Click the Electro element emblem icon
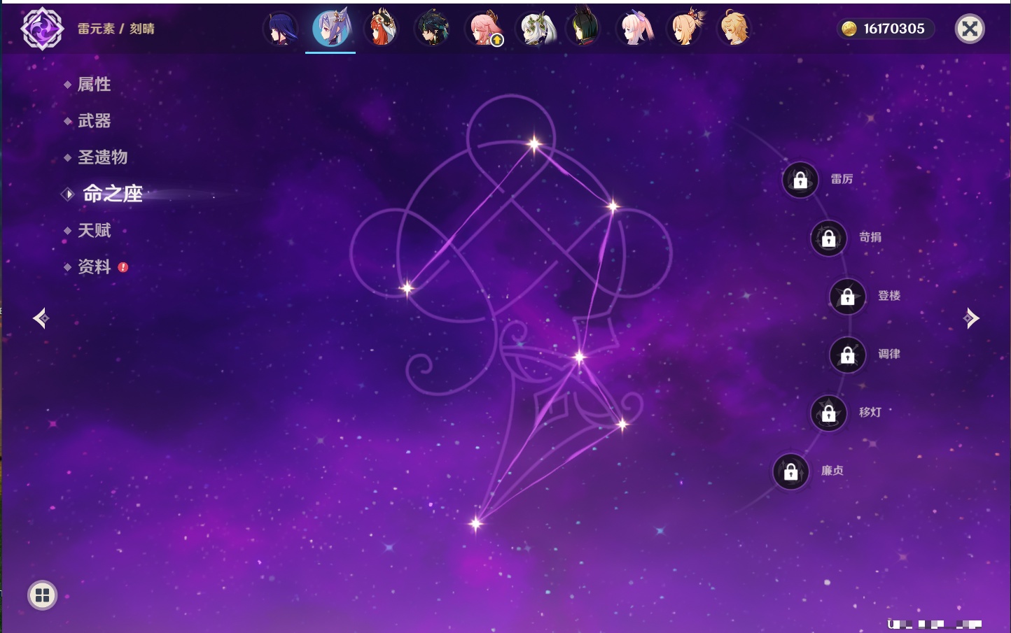Image resolution: width=1011 pixels, height=633 pixels. coord(42,29)
